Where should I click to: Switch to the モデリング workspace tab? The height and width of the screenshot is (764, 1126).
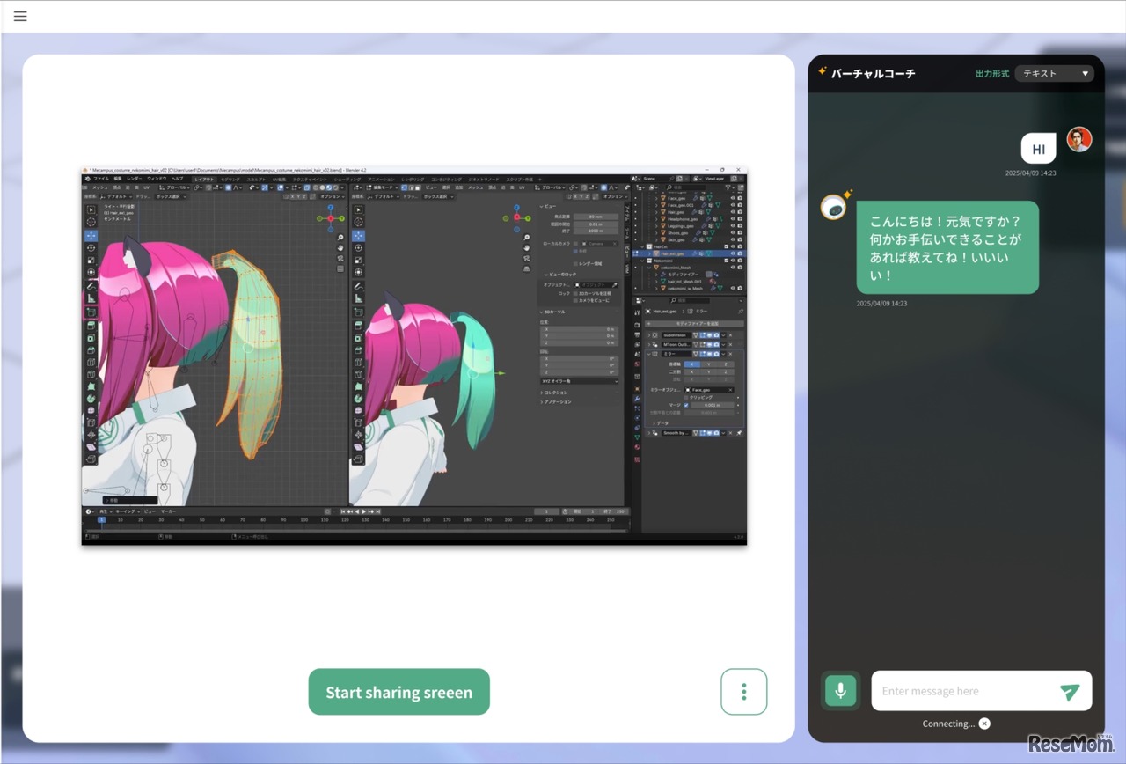pos(230,179)
